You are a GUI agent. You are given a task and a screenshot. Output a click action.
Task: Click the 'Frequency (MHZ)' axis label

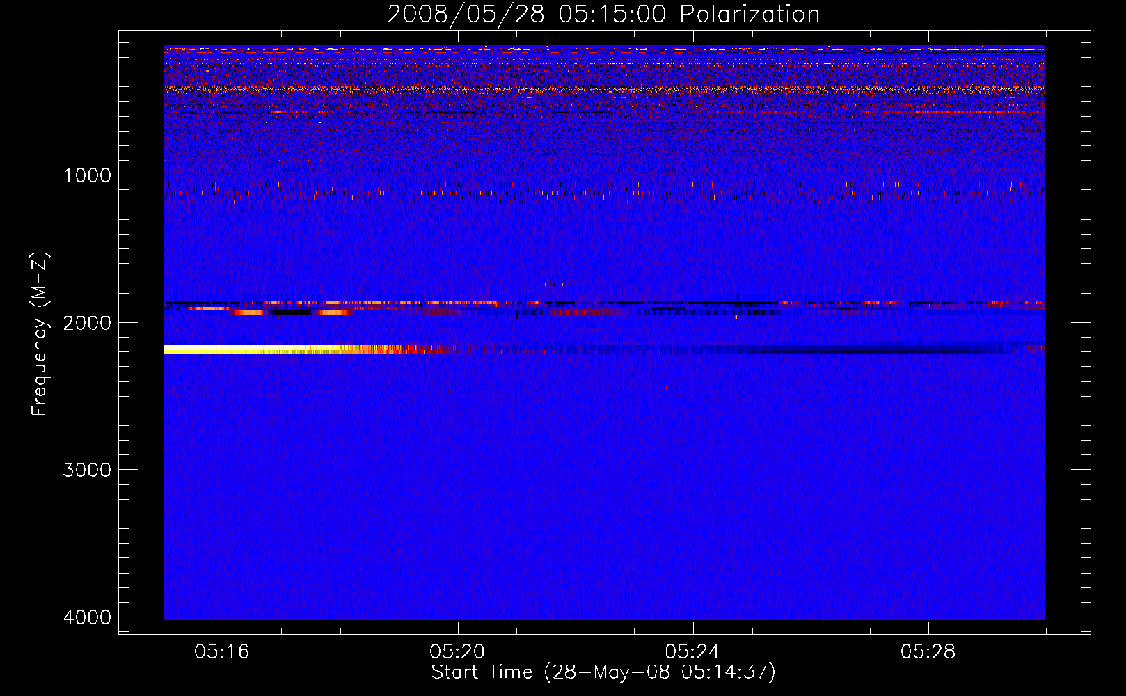40,334
